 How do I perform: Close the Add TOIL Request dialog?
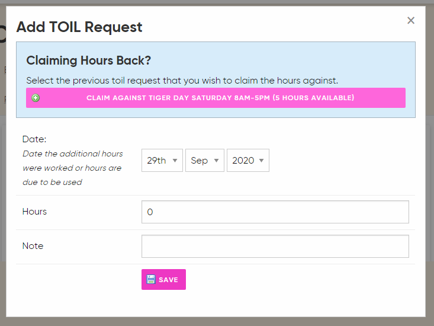pyautogui.click(x=411, y=20)
